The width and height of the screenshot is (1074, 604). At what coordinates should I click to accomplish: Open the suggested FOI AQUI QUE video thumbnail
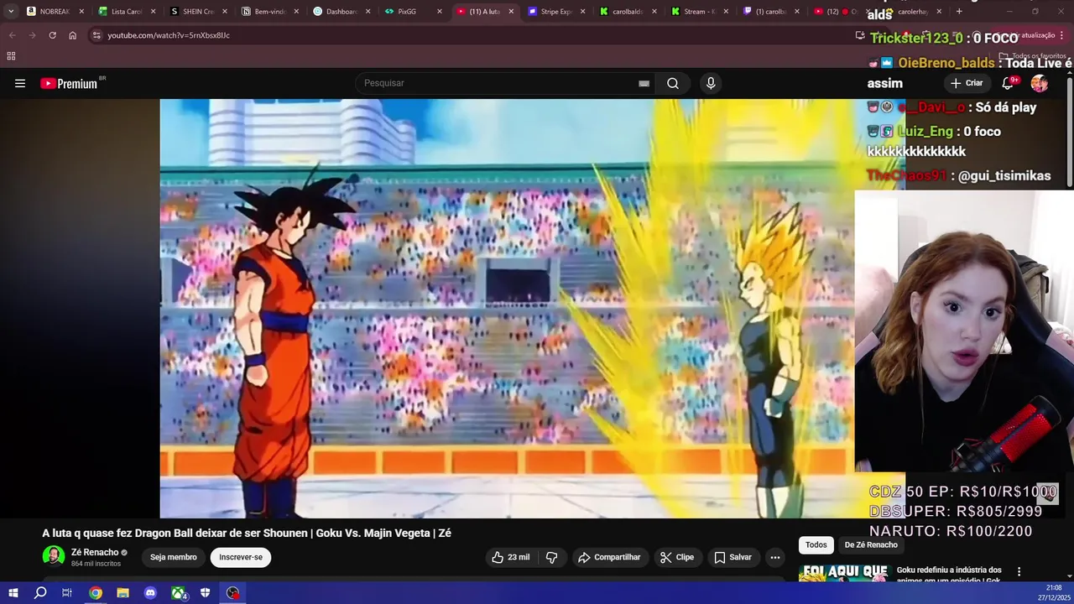click(x=843, y=572)
